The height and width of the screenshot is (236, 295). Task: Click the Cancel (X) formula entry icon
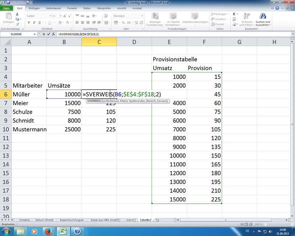pyautogui.click(x=44, y=34)
